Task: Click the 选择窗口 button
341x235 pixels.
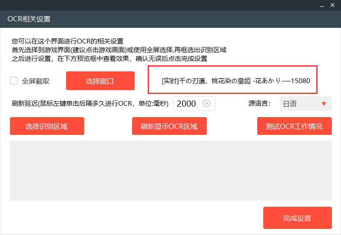Action: [x=100, y=81]
